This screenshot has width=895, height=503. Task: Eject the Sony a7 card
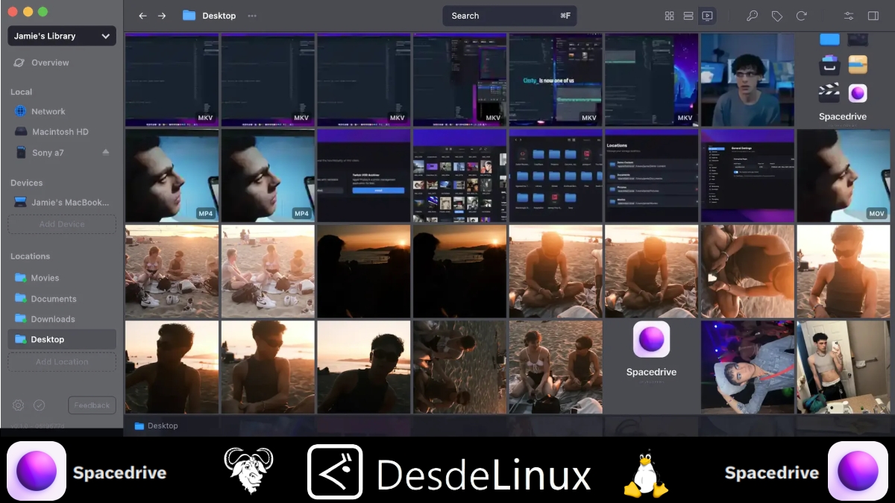pyautogui.click(x=105, y=152)
